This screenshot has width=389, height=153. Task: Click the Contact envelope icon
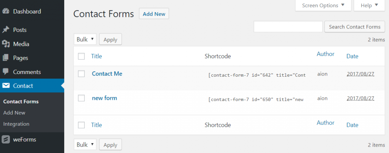tap(6, 86)
